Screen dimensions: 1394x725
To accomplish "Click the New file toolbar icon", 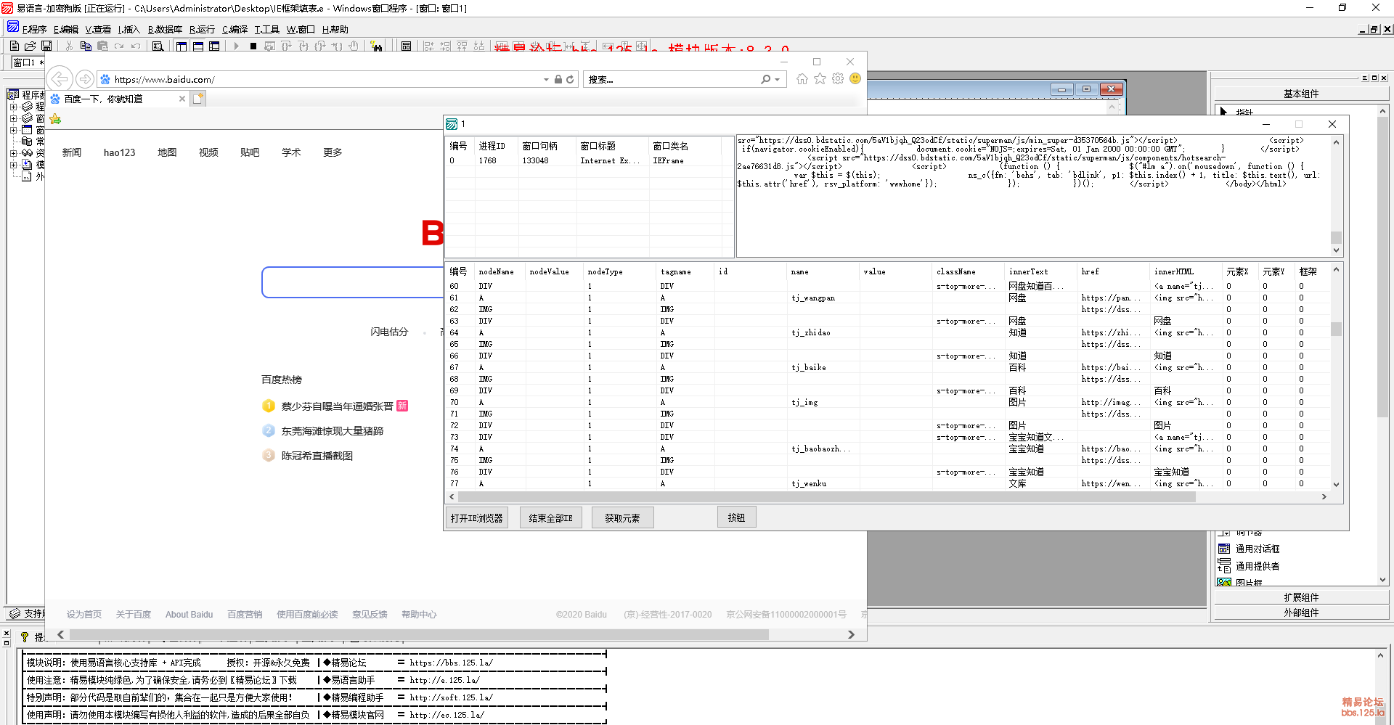I will pyautogui.click(x=15, y=46).
